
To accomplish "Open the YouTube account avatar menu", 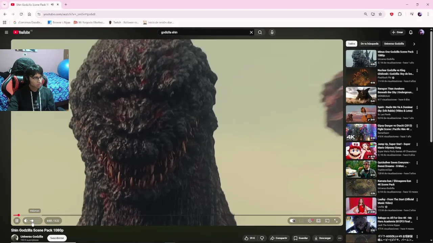I will click(421, 32).
